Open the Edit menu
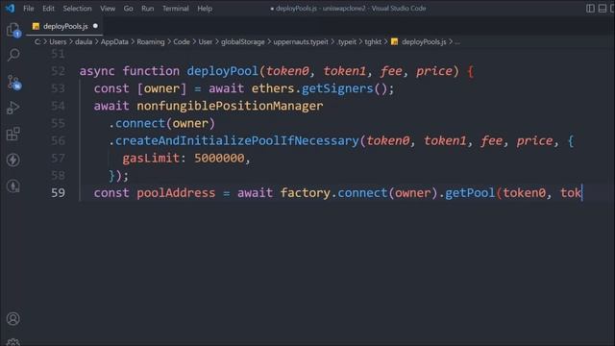Screen dimensions: 615x346 click(x=48, y=9)
